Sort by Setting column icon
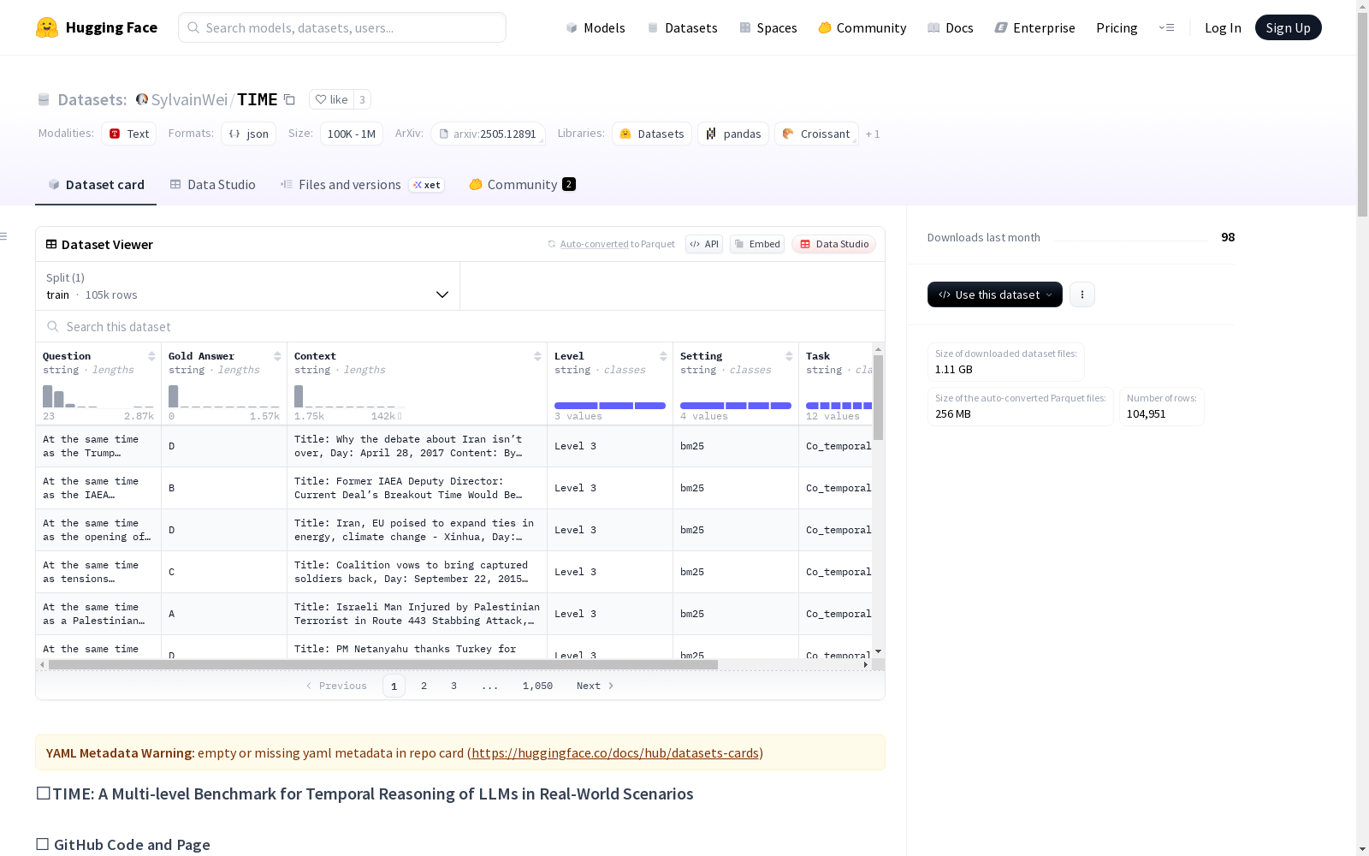 (789, 356)
